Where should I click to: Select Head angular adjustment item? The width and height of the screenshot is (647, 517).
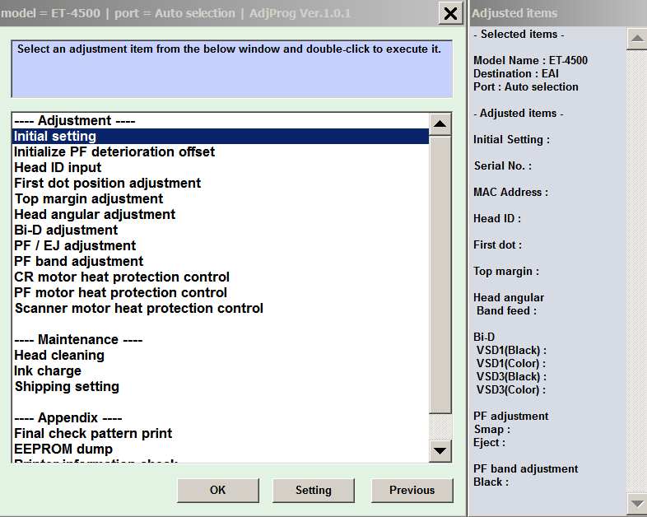(221, 215)
